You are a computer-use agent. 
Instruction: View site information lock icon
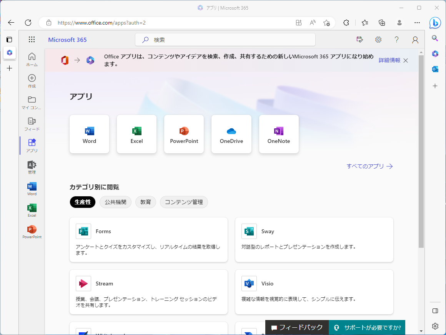point(49,23)
